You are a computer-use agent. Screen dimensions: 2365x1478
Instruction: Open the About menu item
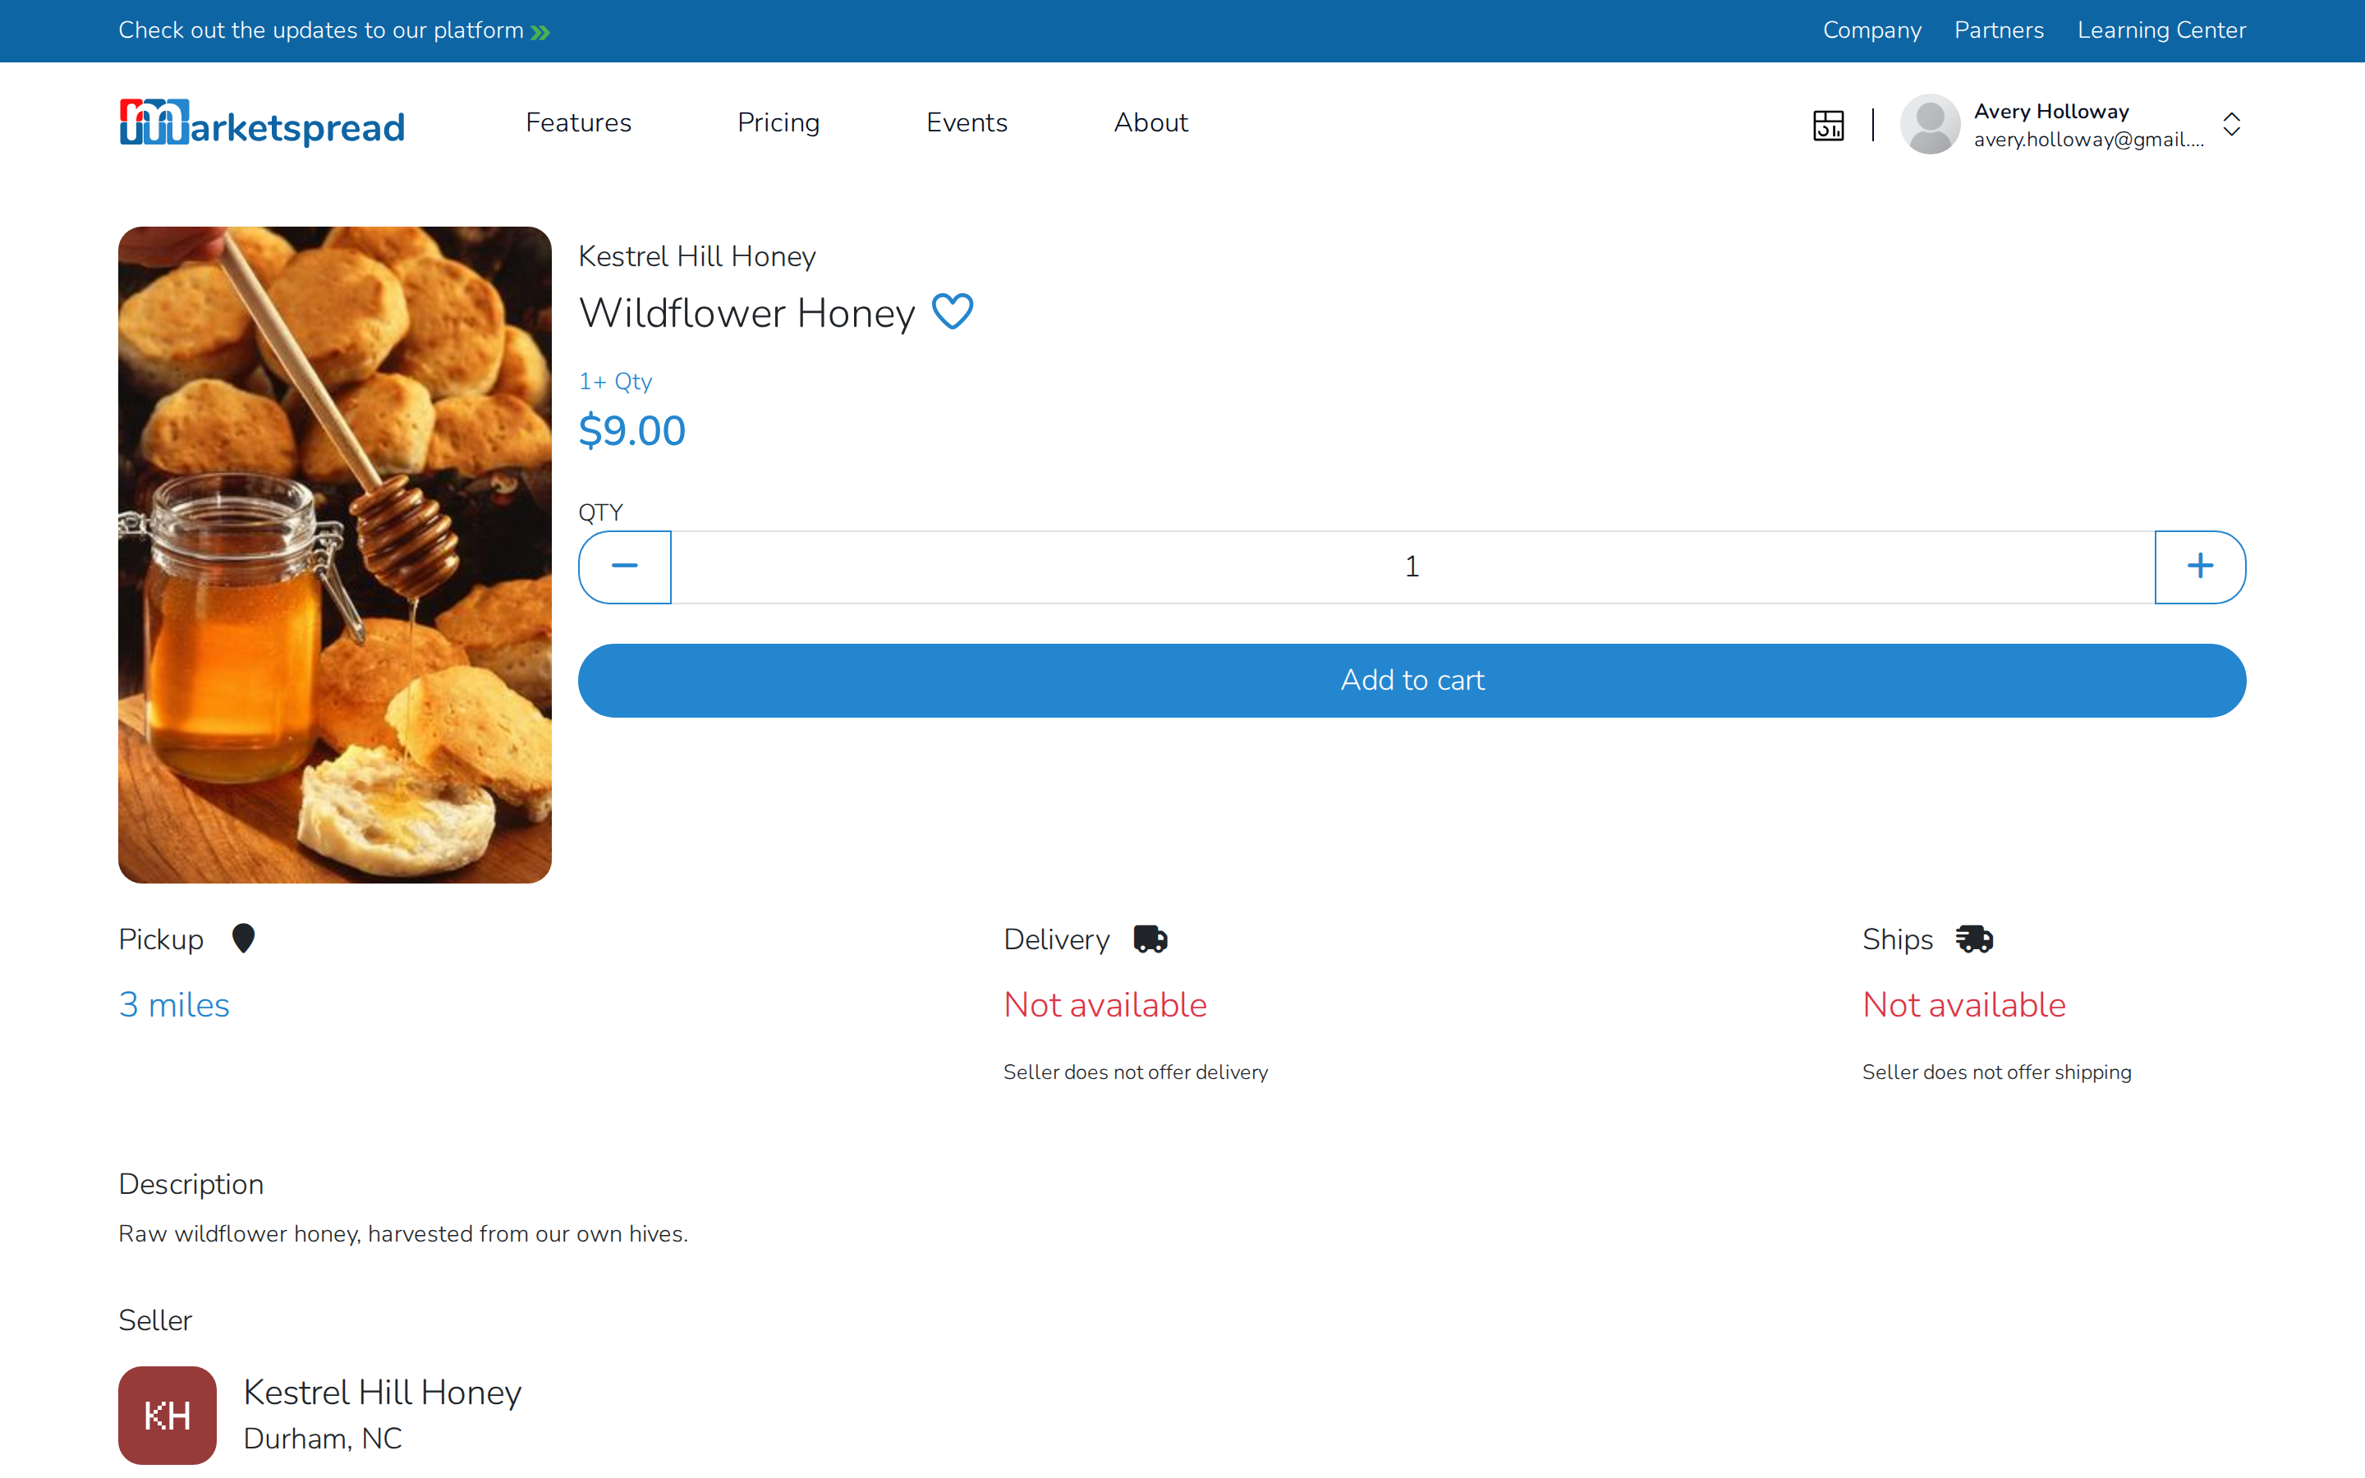(1150, 123)
